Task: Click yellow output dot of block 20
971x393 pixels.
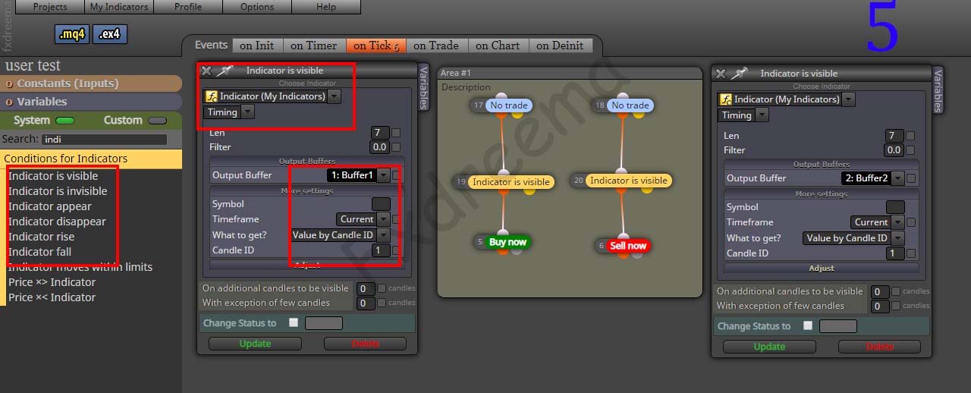Action: pyautogui.click(x=647, y=190)
